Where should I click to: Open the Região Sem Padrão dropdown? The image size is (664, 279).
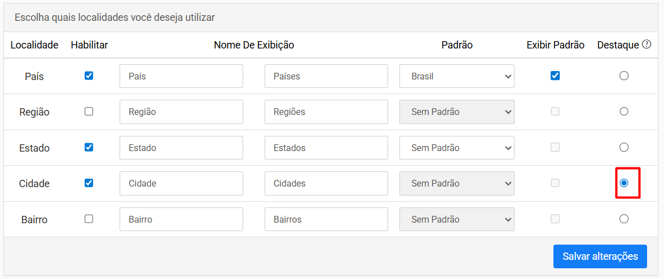(x=457, y=112)
